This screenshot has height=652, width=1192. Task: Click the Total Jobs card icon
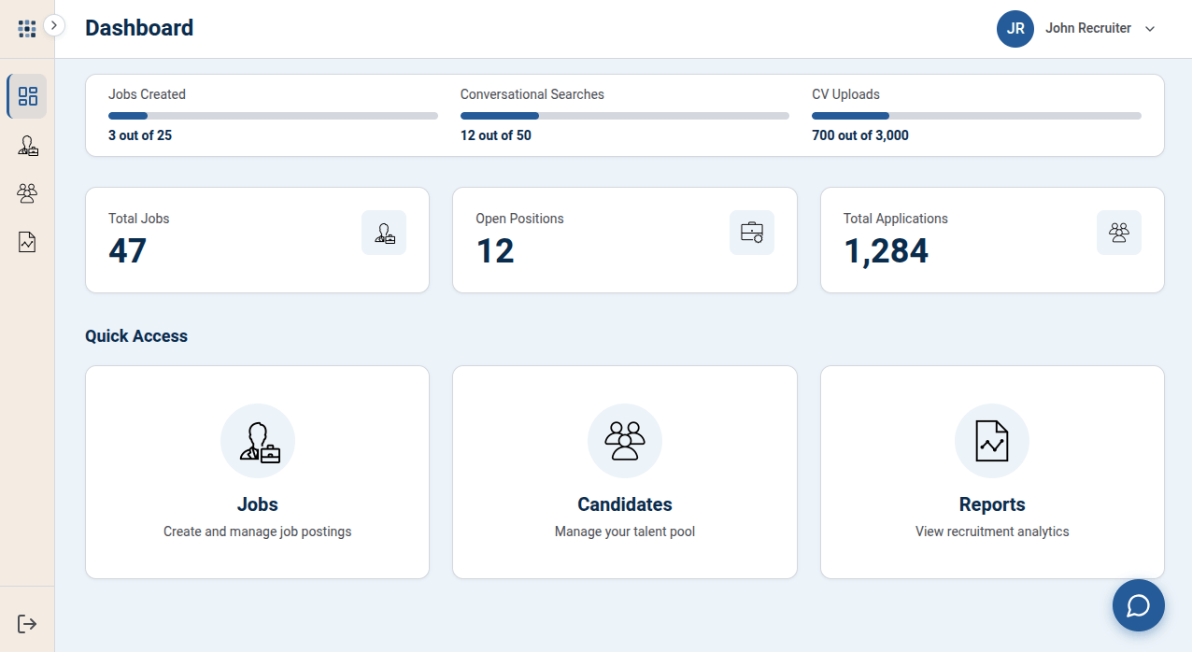click(384, 233)
